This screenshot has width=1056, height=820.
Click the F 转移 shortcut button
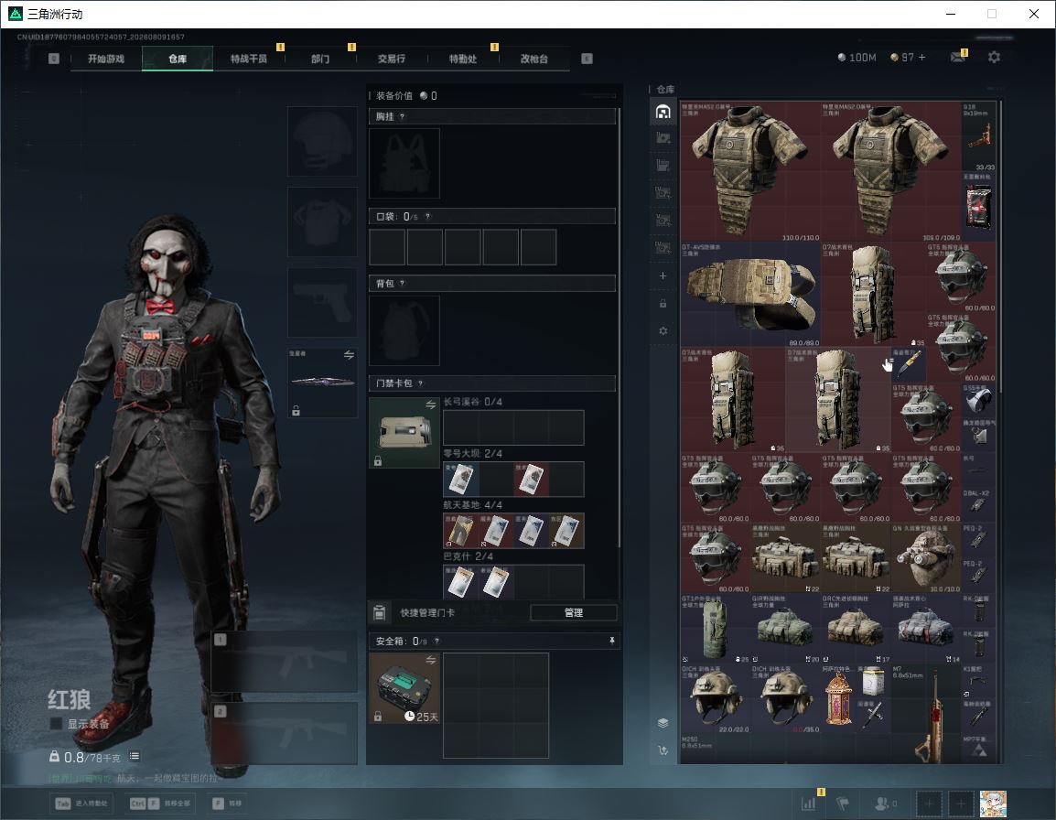pyautogui.click(x=228, y=804)
